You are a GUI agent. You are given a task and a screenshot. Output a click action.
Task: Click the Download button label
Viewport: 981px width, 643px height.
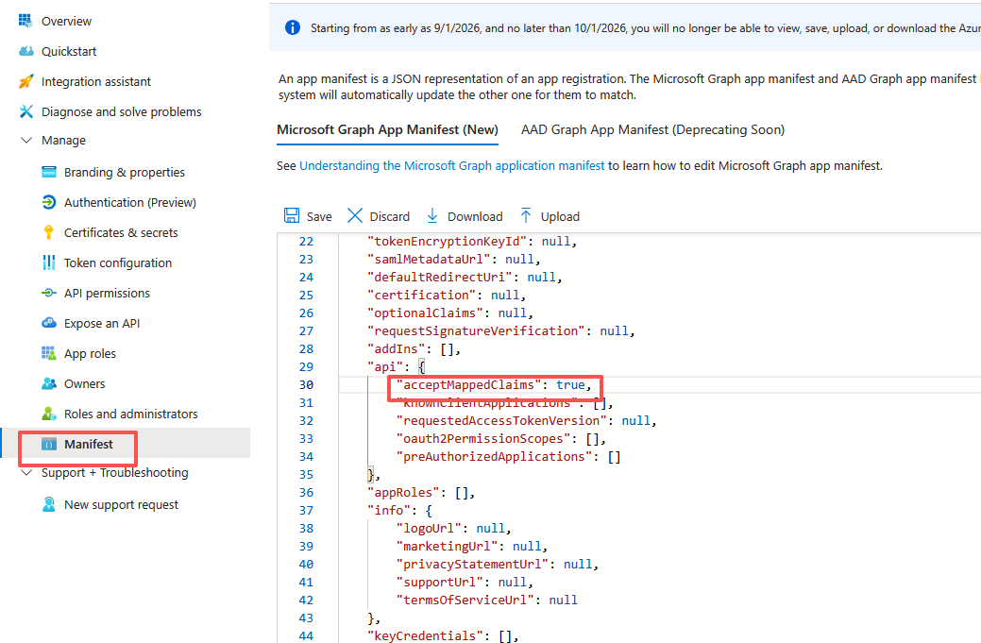click(x=475, y=216)
